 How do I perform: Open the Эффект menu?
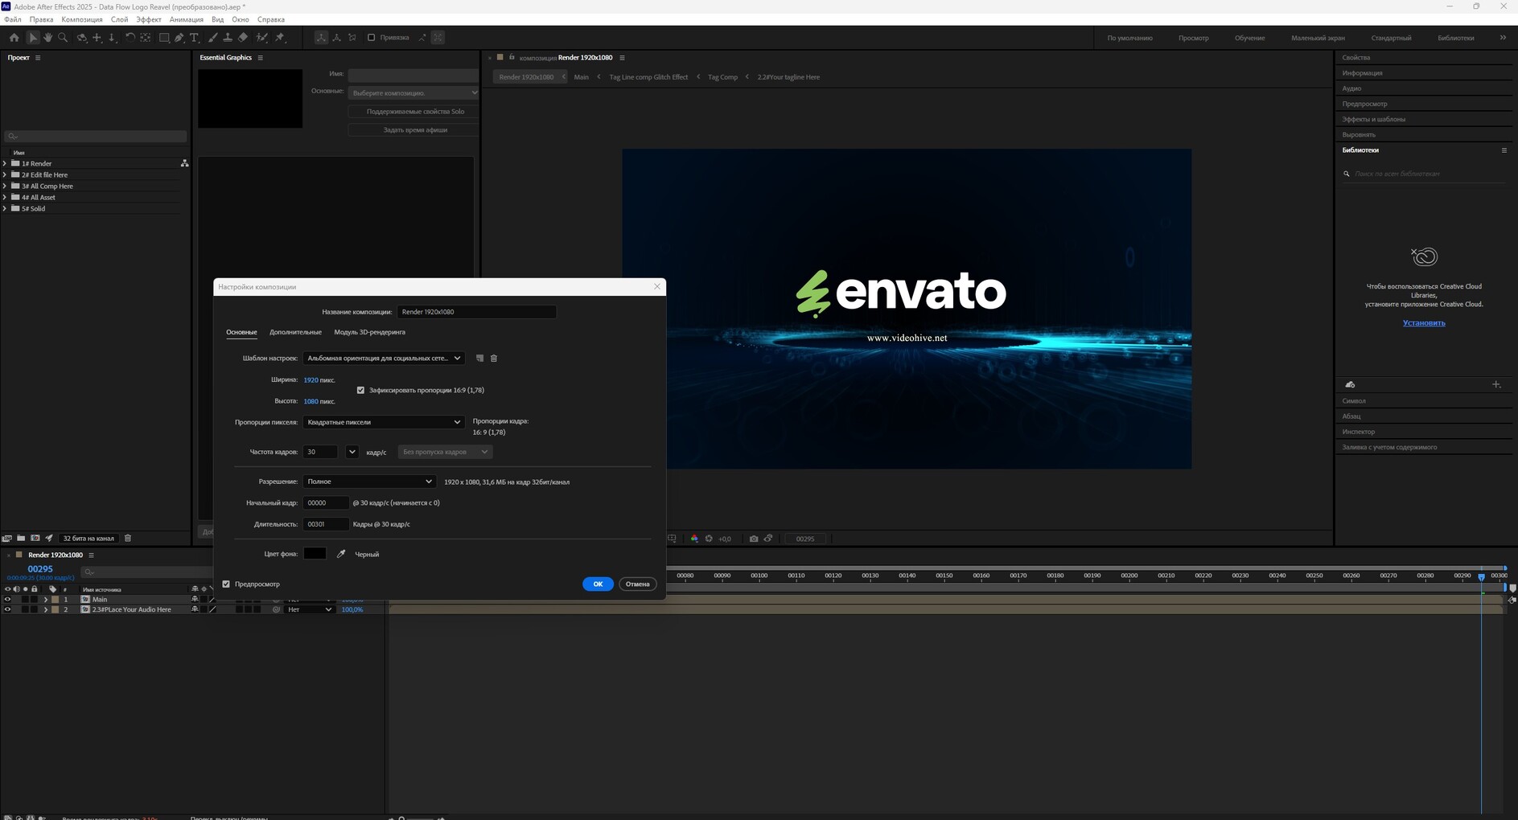tap(148, 19)
